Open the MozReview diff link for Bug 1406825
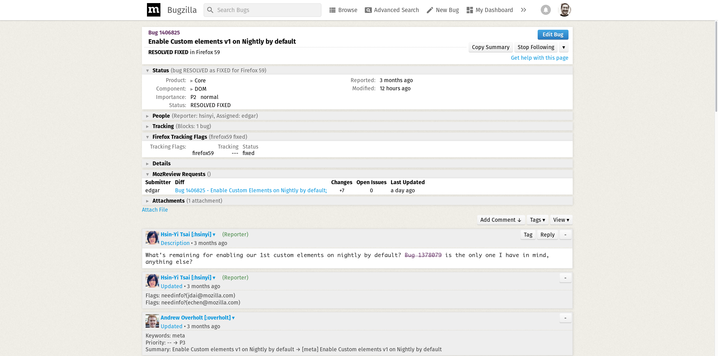This screenshot has height=356, width=718. 251,190
